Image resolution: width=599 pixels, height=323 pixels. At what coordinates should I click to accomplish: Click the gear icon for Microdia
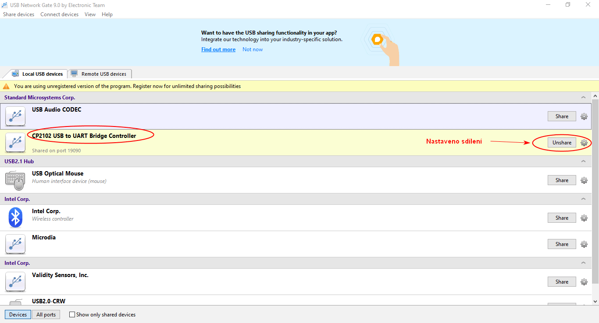[x=584, y=244]
